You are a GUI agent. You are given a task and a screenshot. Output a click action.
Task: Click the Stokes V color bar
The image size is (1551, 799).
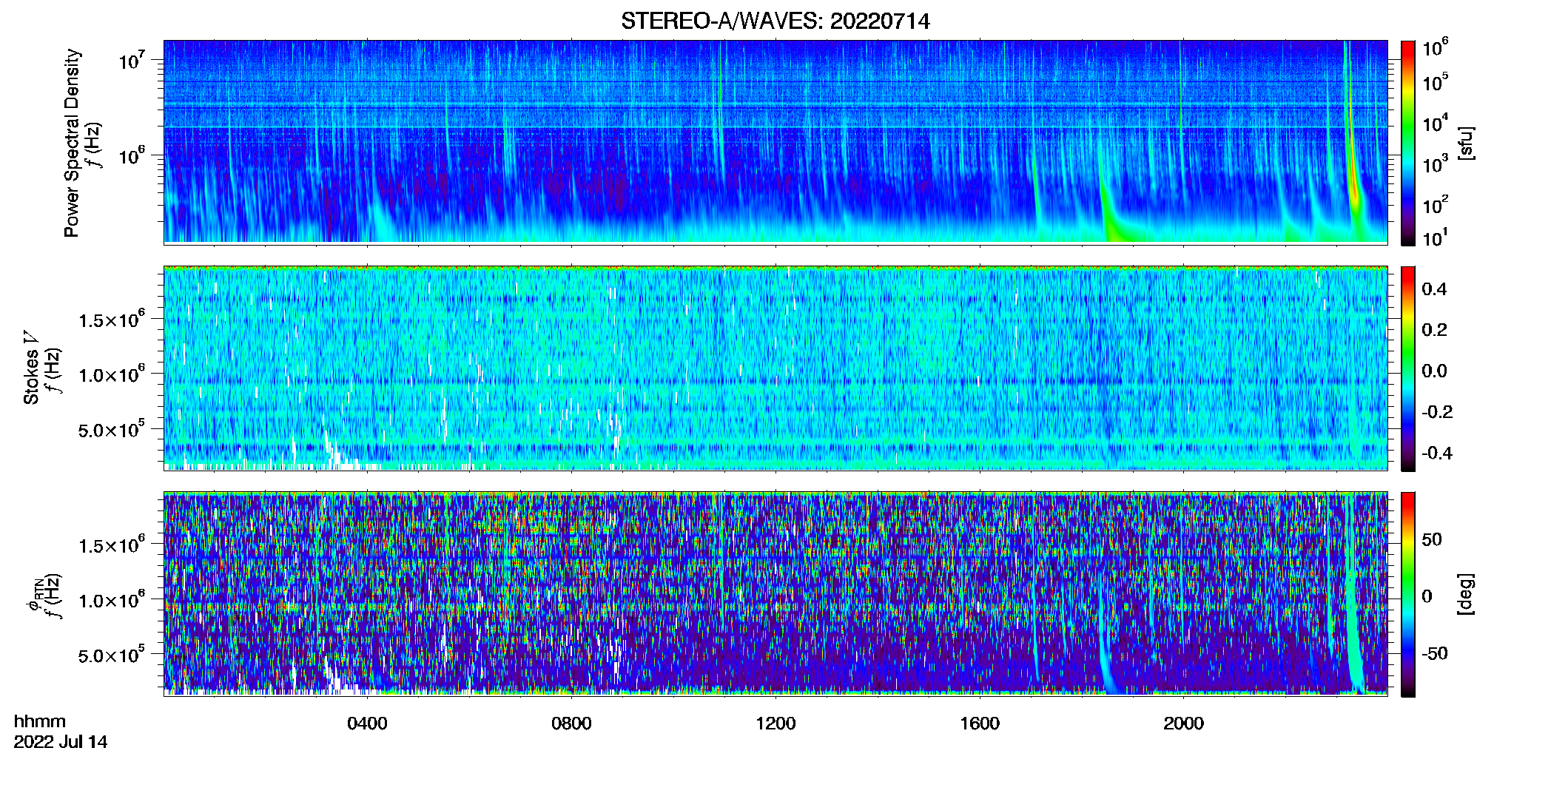[1408, 368]
